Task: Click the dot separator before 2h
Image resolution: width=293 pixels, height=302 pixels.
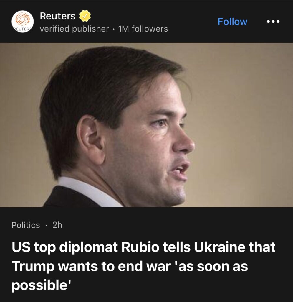Action: (46, 225)
